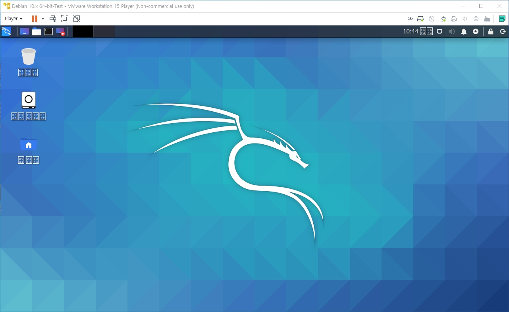Minimize the VMware Player window
509x312 pixels.
tap(463, 6)
